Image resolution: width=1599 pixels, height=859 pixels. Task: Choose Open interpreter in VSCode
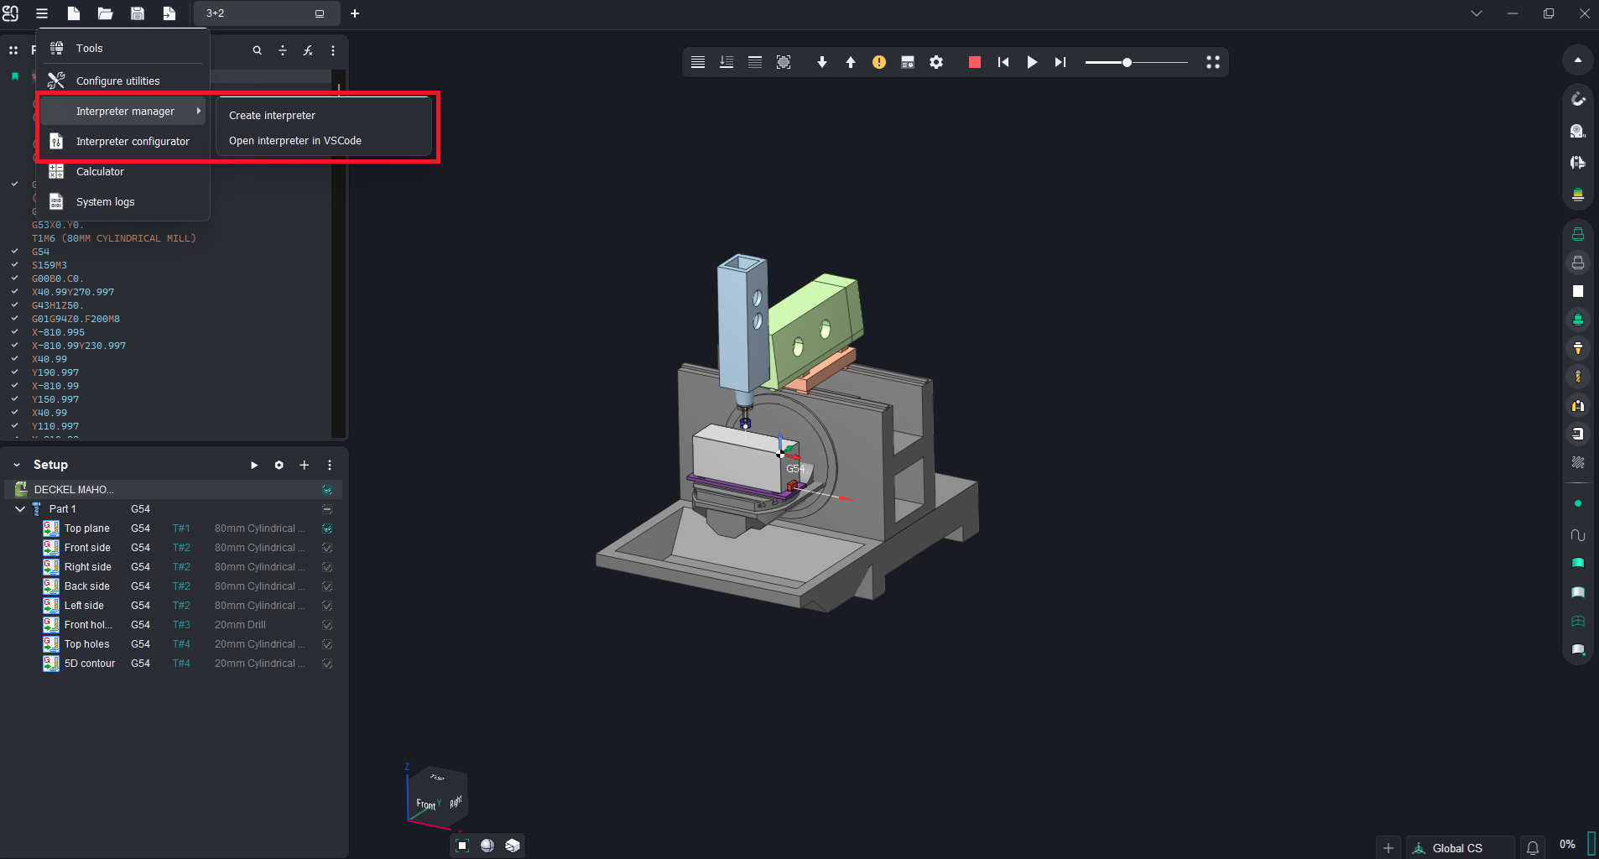coord(295,141)
